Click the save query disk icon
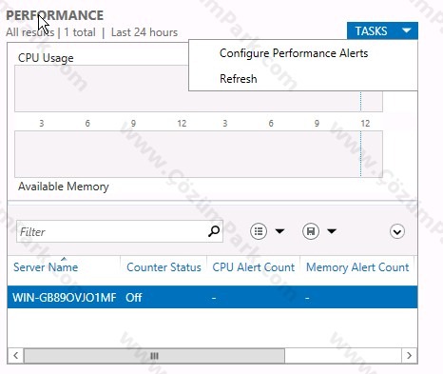 coord(311,231)
